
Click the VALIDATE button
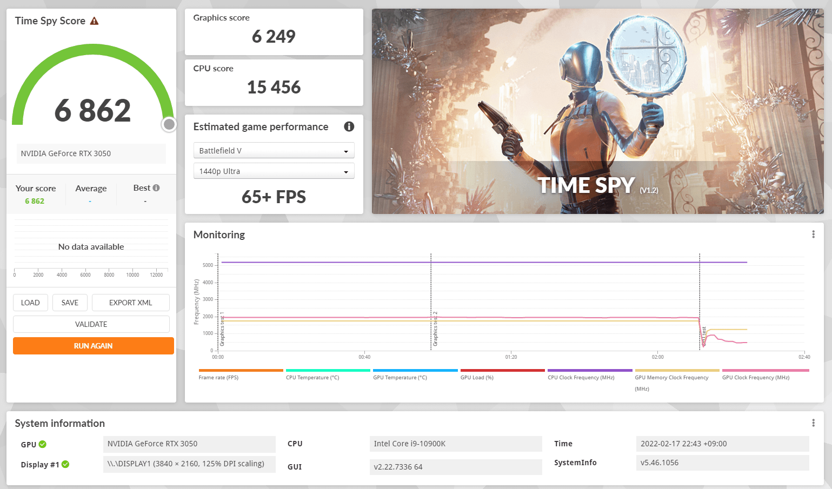click(91, 324)
